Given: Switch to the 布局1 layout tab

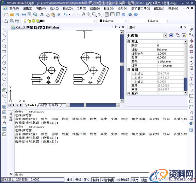Looking at the screenshot, I should point(44,105).
